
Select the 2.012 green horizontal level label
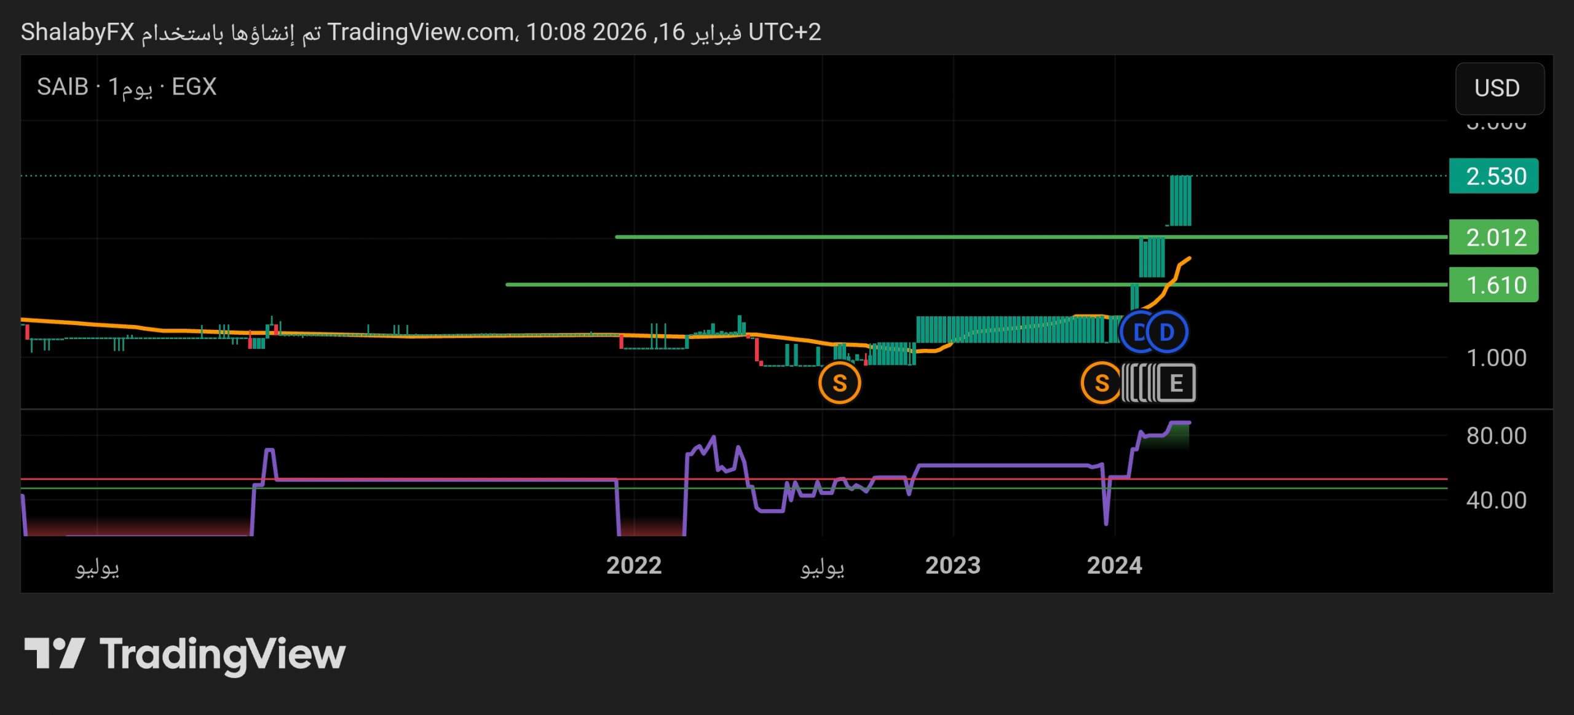tap(1494, 237)
